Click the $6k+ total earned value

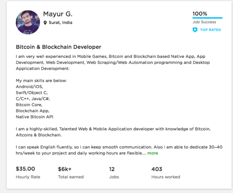65,169
